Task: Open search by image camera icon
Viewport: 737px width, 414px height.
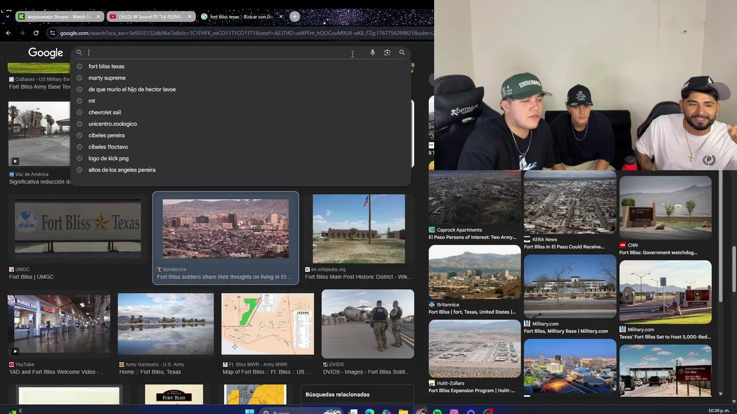Action: [387, 52]
